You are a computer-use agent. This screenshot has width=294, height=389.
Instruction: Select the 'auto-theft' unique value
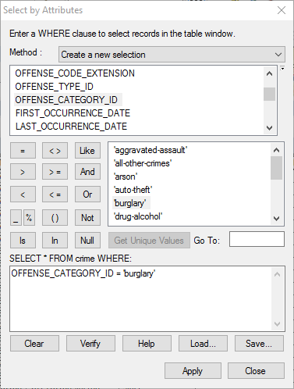pyautogui.click(x=133, y=190)
